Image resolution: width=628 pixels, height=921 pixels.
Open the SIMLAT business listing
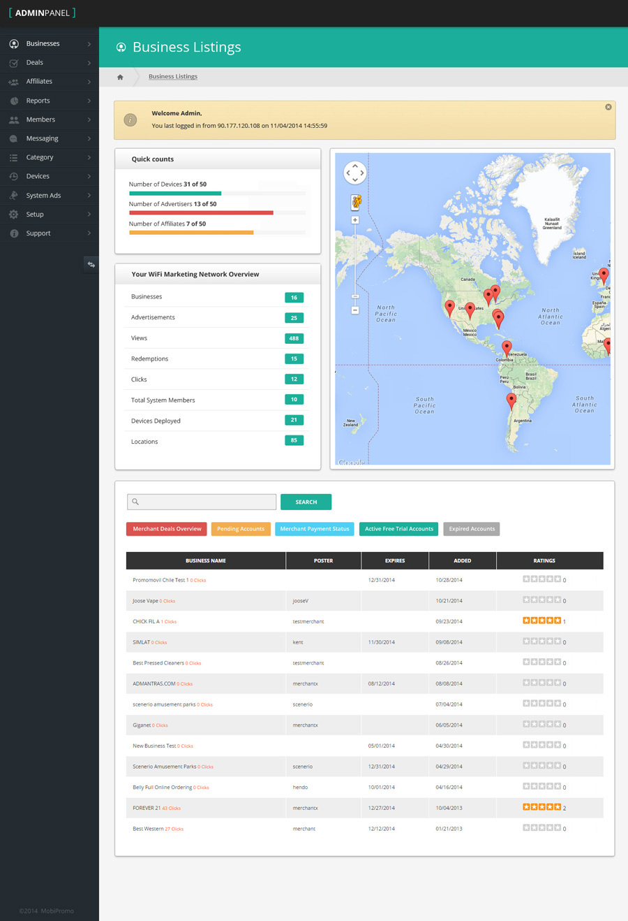[x=141, y=642]
